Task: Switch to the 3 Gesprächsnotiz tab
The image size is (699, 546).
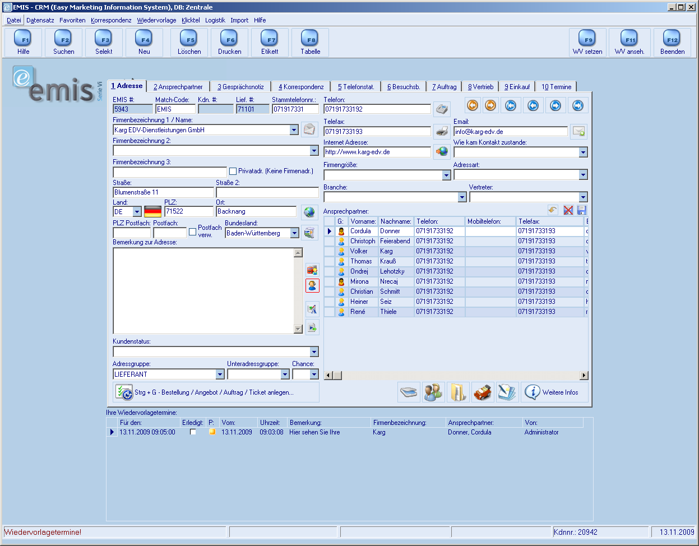Action: pos(240,87)
